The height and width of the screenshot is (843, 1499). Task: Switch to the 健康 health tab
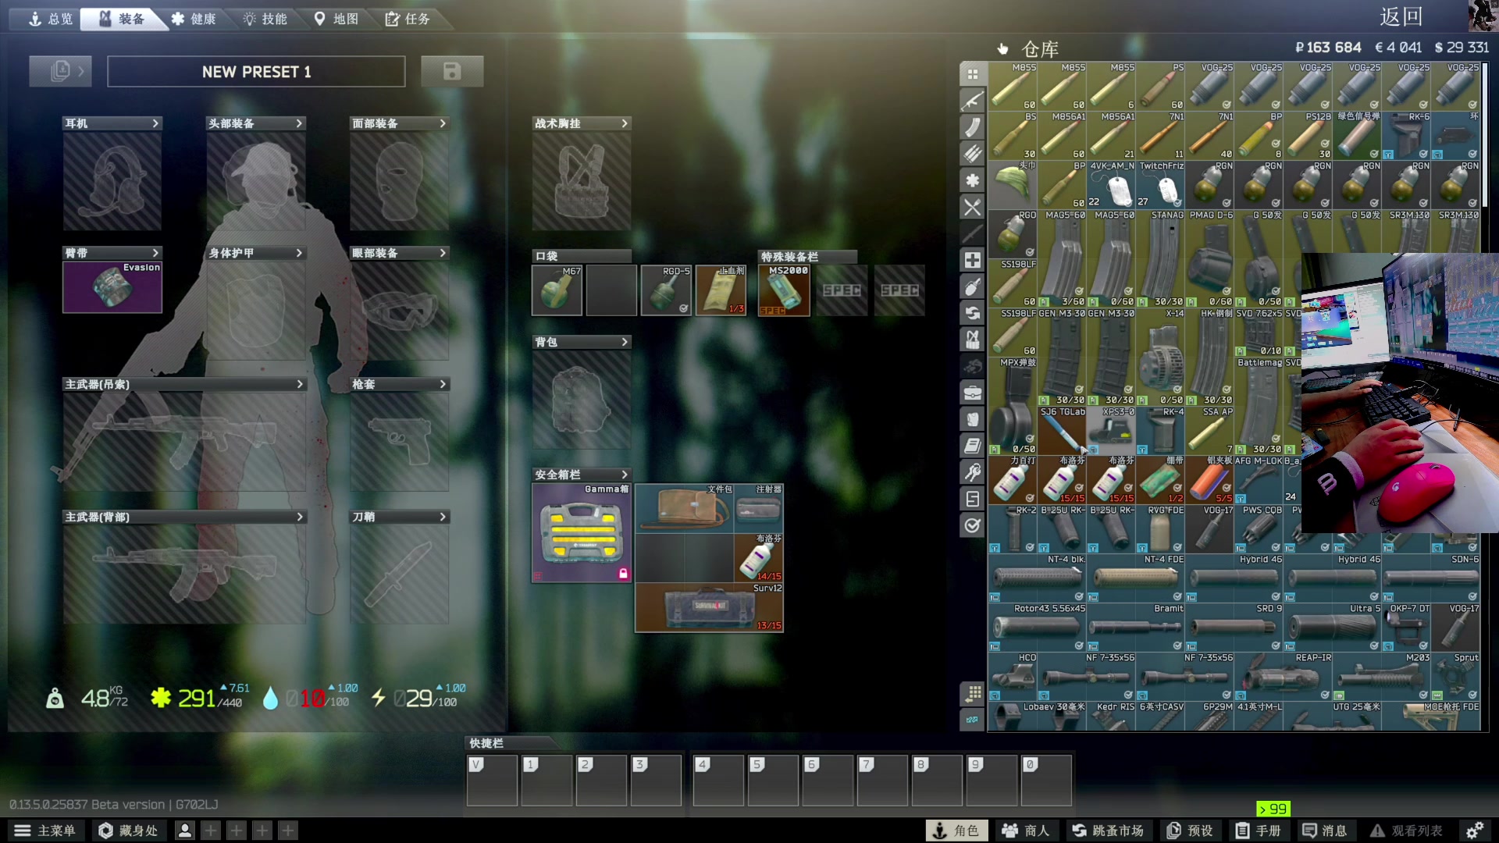[x=193, y=19]
